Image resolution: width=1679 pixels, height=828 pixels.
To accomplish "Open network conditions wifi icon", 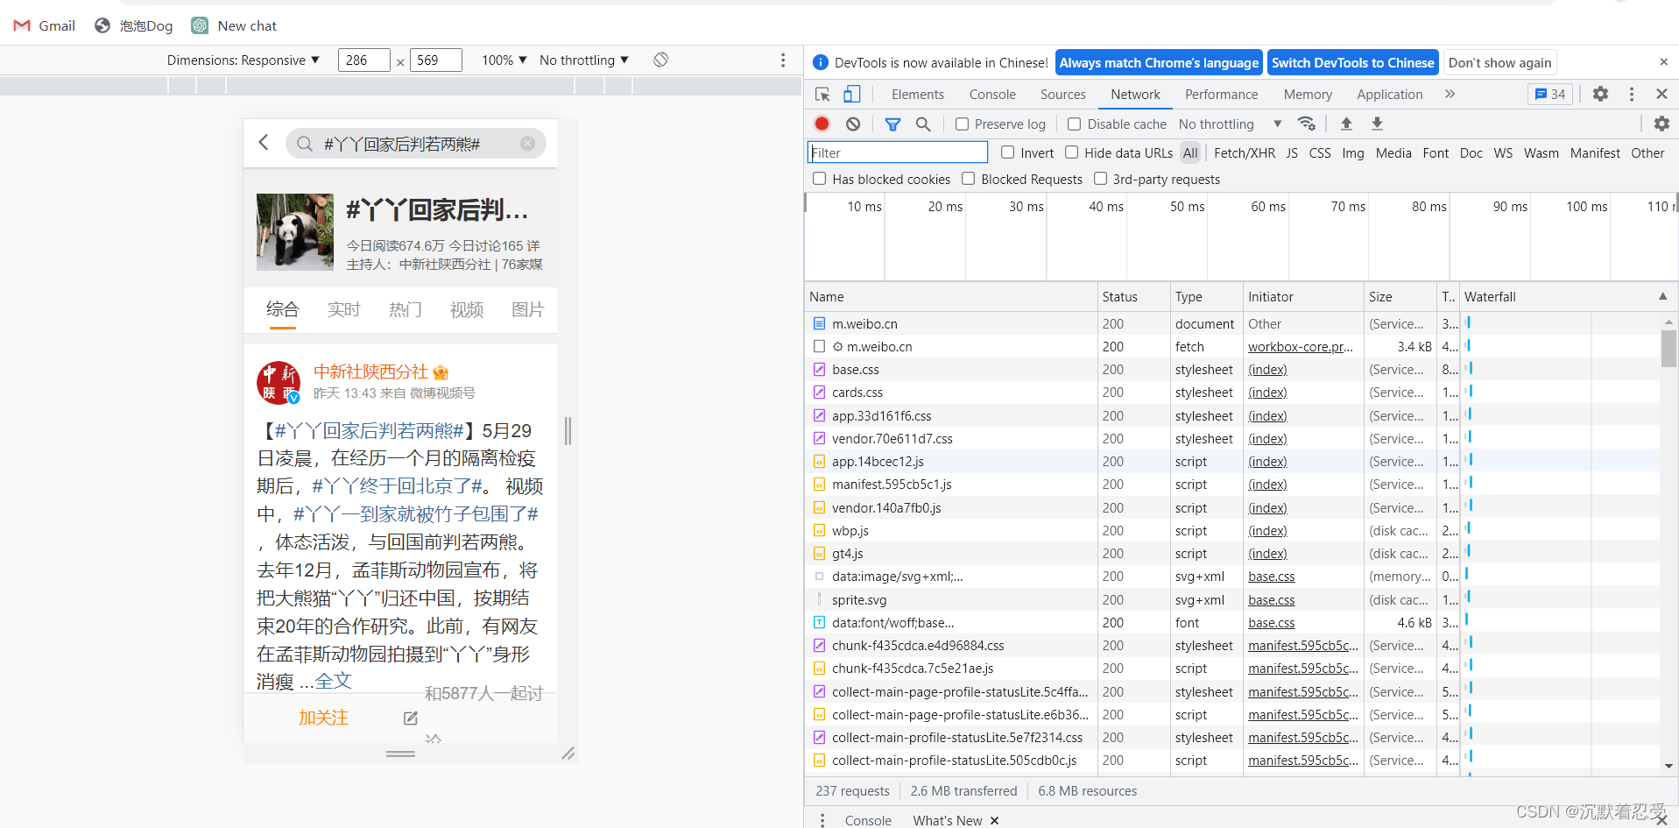I will [1307, 124].
